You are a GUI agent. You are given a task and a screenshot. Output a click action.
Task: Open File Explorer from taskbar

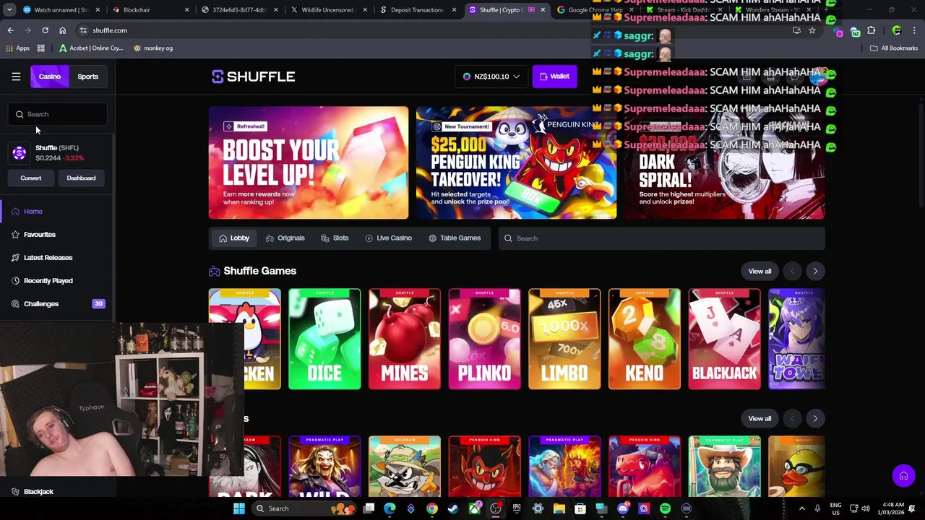tap(559, 508)
